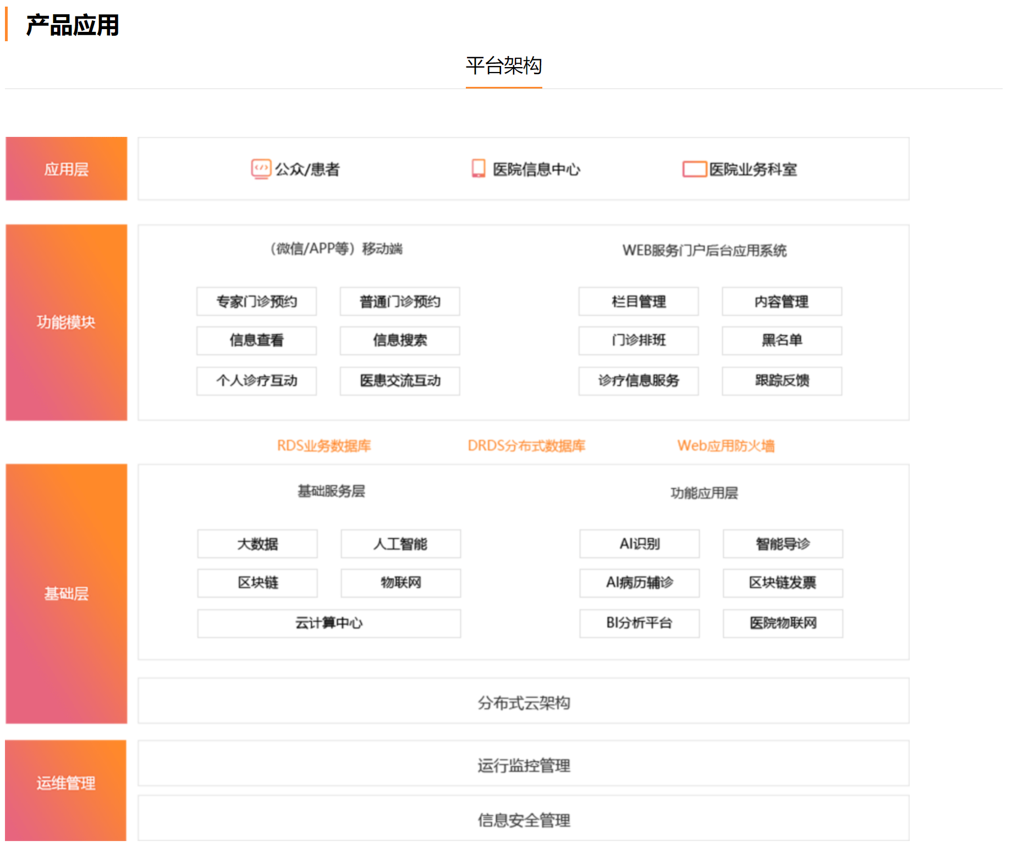The height and width of the screenshot is (857, 1012).
Task: Click the 医院信息中心 tablet icon
Action: tap(479, 168)
